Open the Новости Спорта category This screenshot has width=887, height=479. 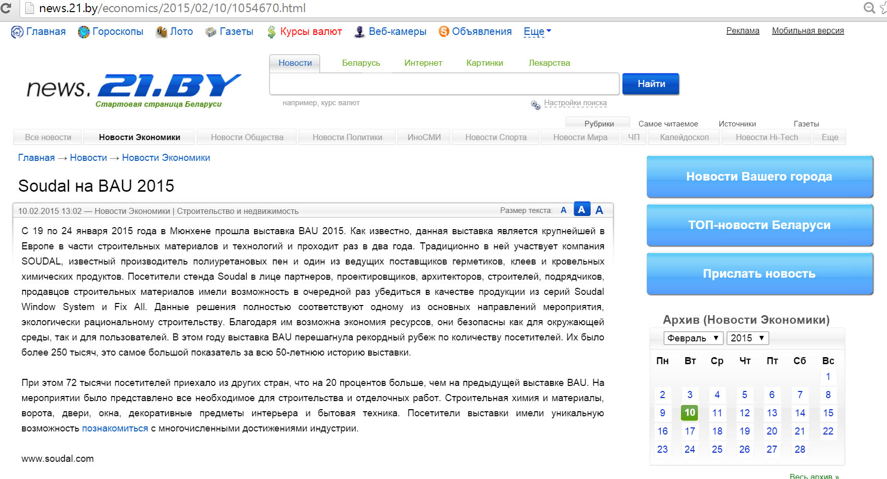[x=496, y=137]
